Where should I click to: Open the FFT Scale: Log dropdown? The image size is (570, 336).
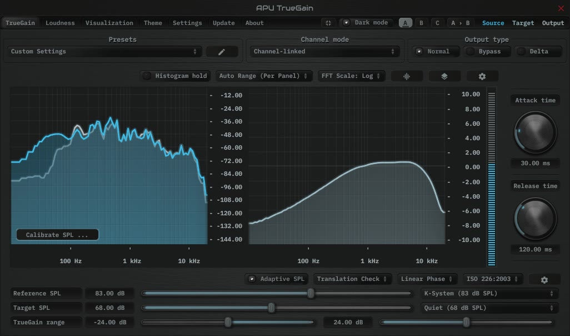[x=351, y=76]
